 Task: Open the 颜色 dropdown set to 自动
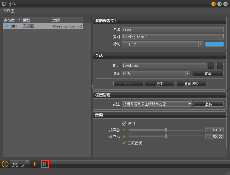(x=163, y=44)
